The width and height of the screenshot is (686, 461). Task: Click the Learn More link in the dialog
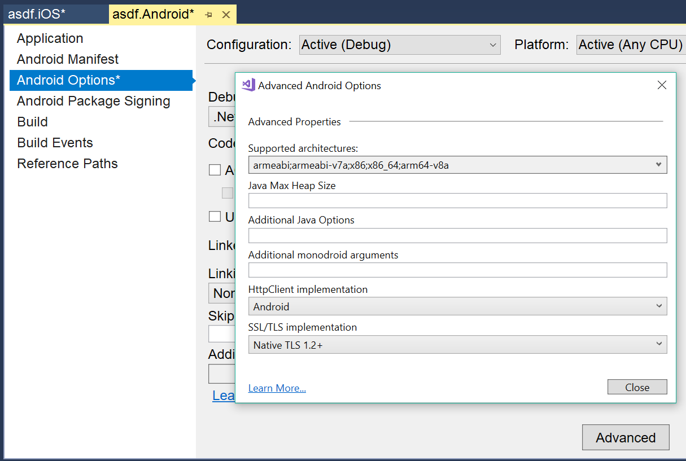pos(277,388)
